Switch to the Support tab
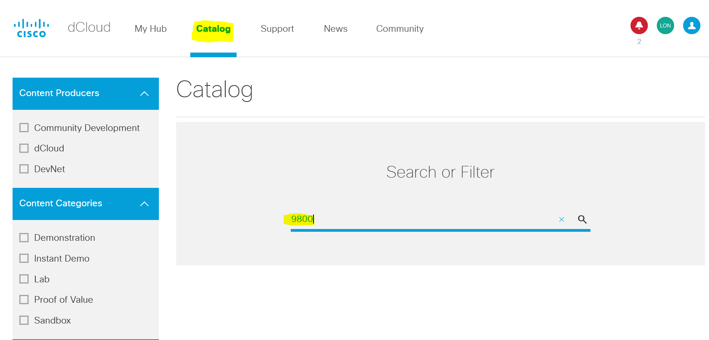The height and width of the screenshot is (340, 709). 277,29
